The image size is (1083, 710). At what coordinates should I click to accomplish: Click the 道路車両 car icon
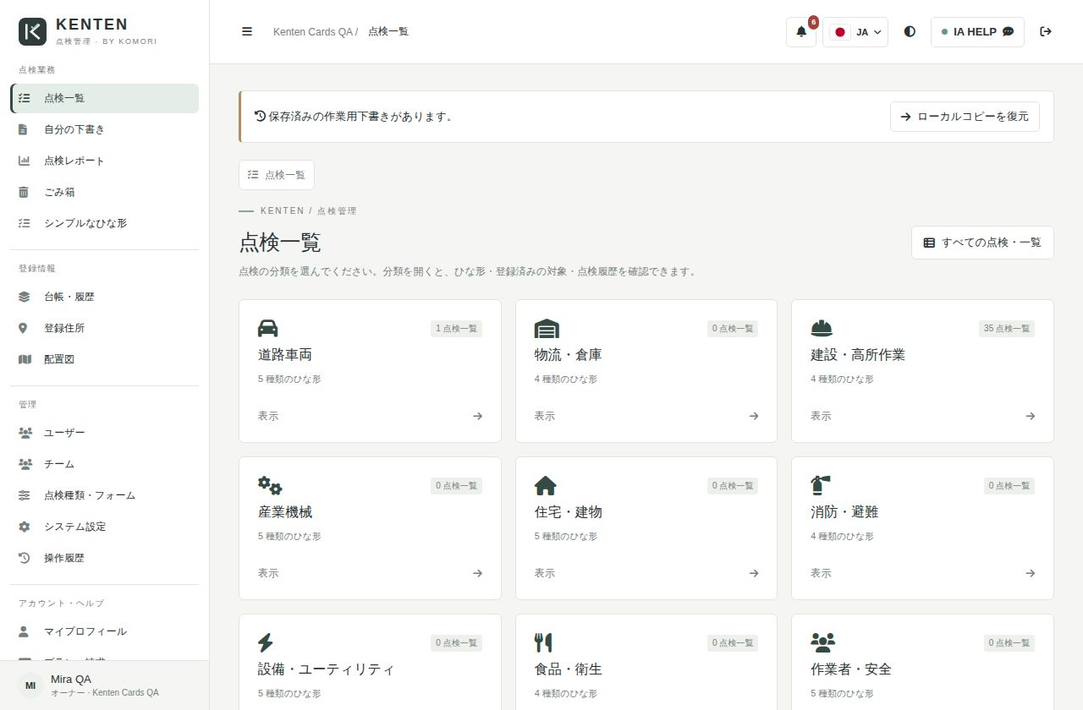pyautogui.click(x=267, y=329)
